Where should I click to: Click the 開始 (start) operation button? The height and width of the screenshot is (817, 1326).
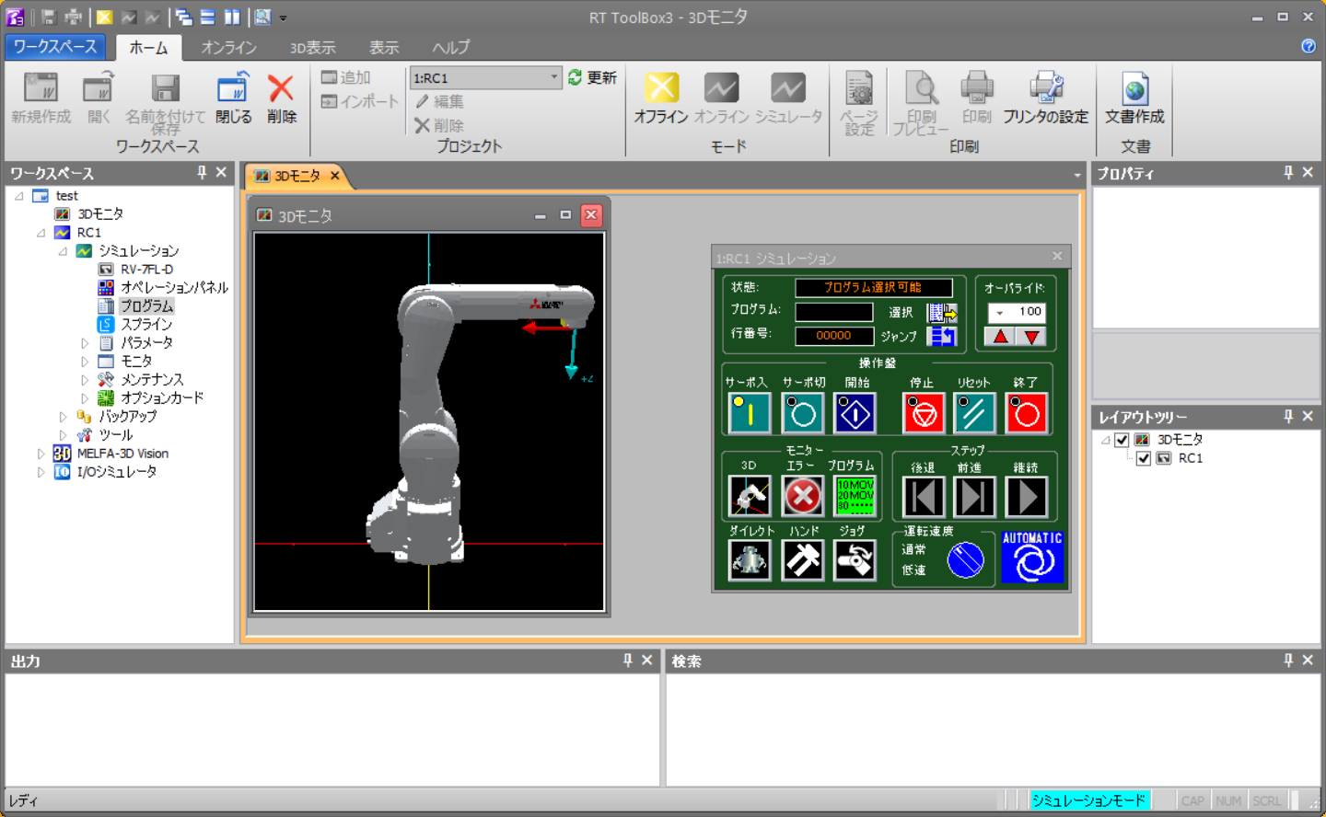855,413
